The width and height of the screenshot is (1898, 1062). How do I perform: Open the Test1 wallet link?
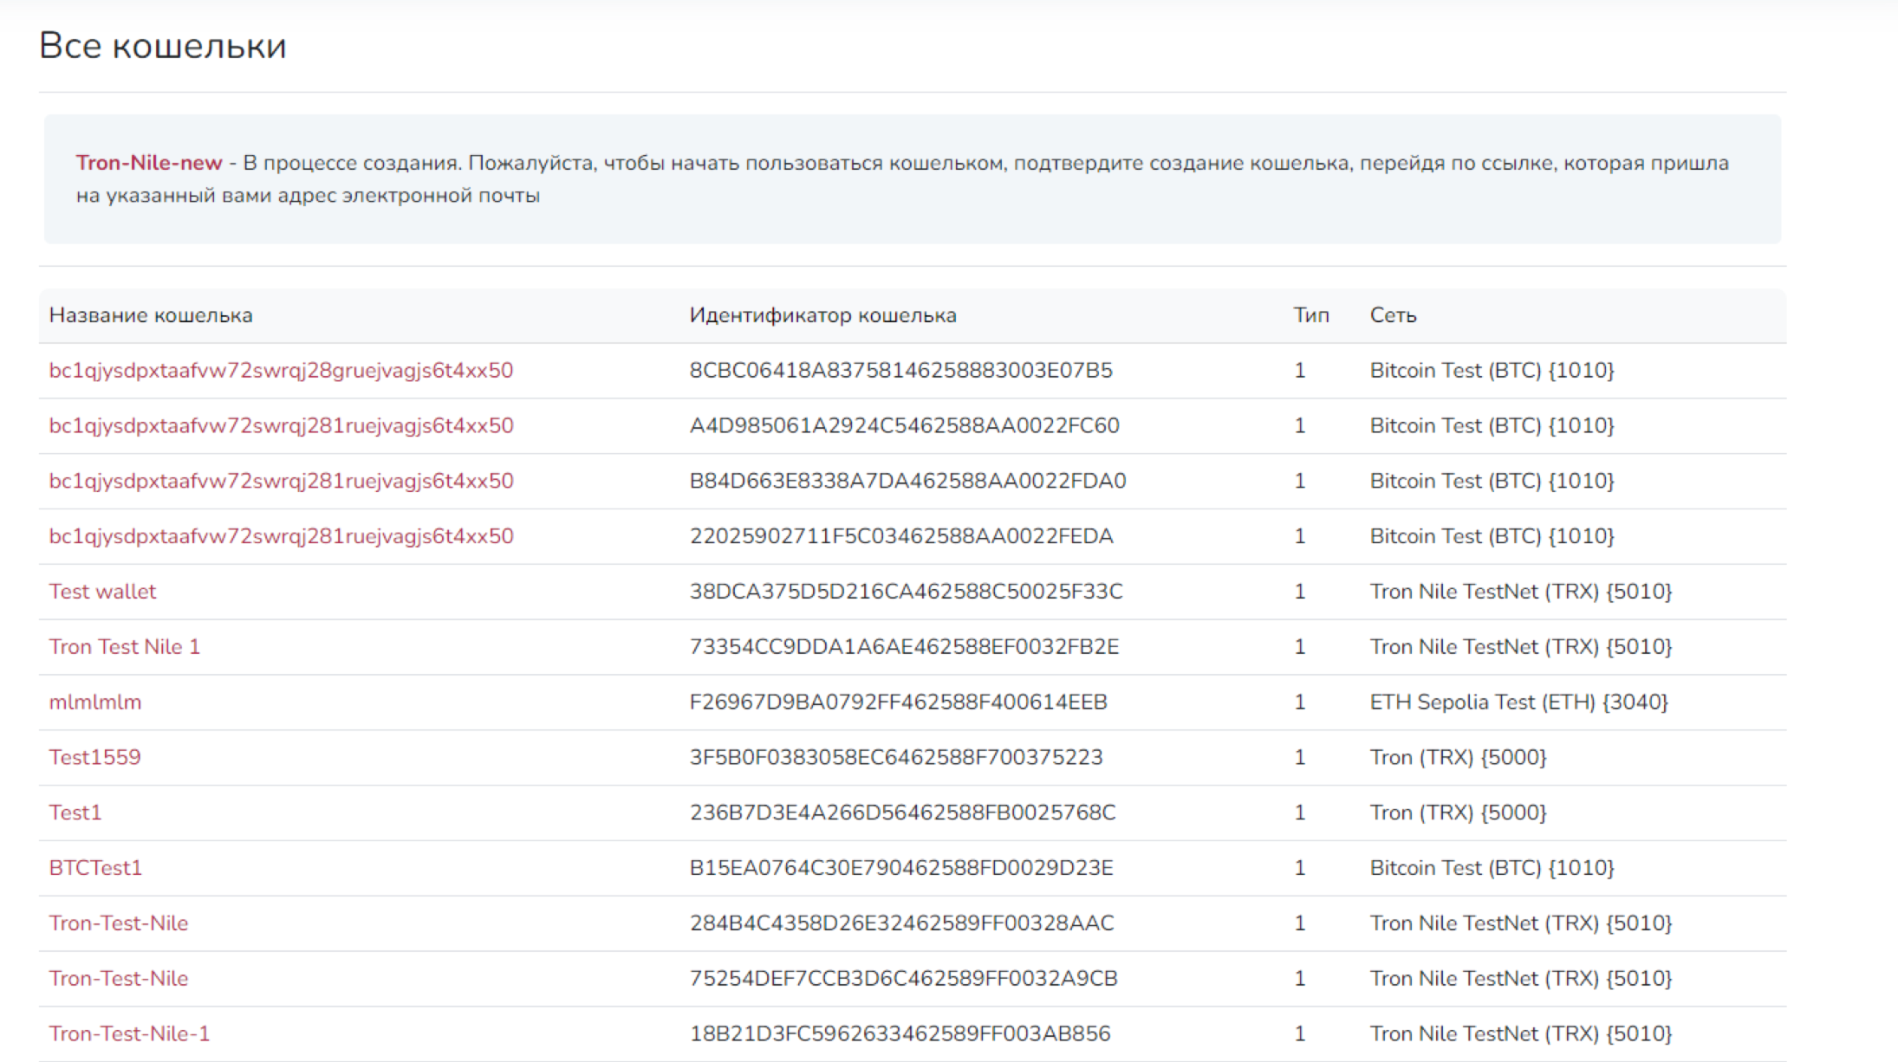coord(75,813)
